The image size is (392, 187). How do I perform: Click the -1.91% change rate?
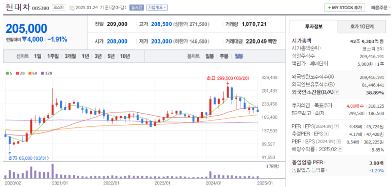(57, 39)
